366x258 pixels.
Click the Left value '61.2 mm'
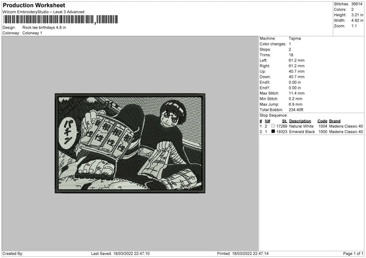point(296,60)
